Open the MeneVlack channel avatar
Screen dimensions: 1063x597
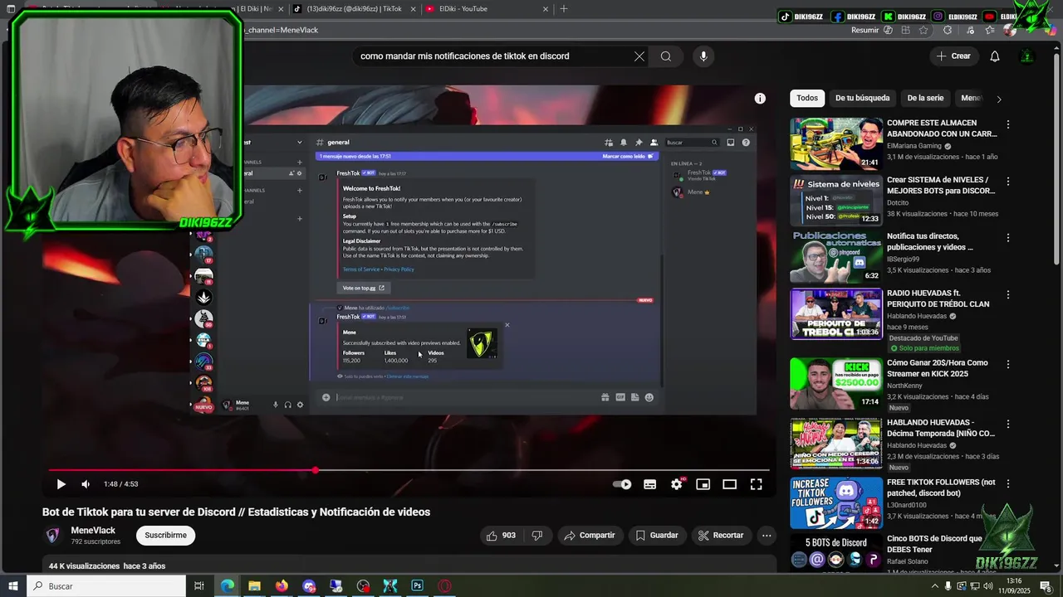tap(52, 536)
